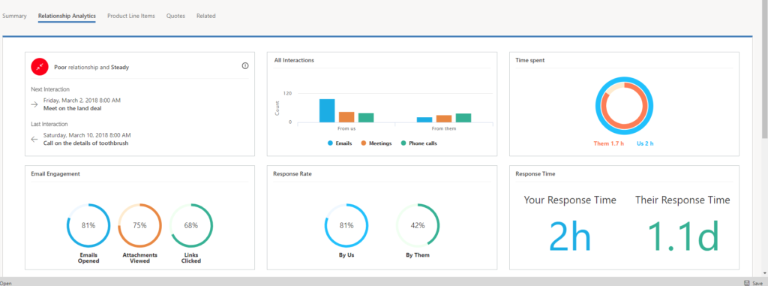
Task: Click the 'Friday, March 2, 2018 8:00 AM' date
Action: click(82, 100)
